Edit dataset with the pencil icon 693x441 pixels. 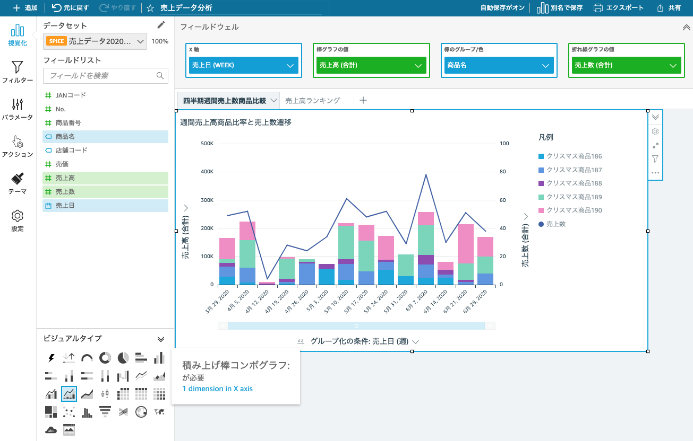point(161,25)
